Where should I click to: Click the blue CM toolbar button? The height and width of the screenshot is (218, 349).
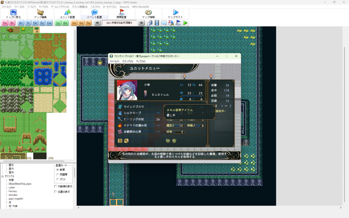49,23
